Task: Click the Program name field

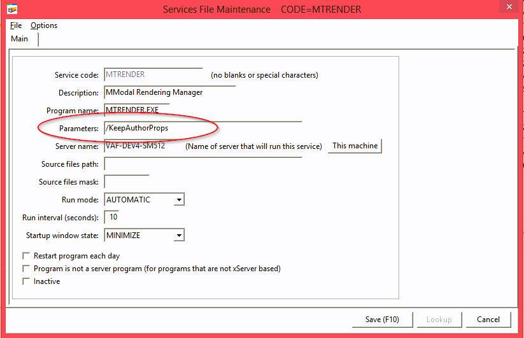Action: click(136, 111)
